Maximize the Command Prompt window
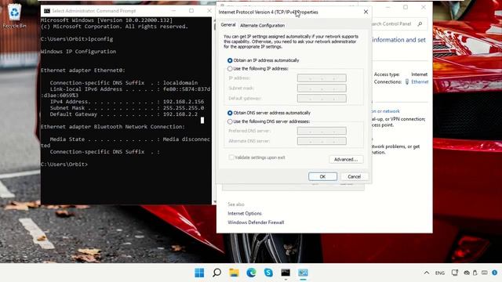 coord(191,10)
